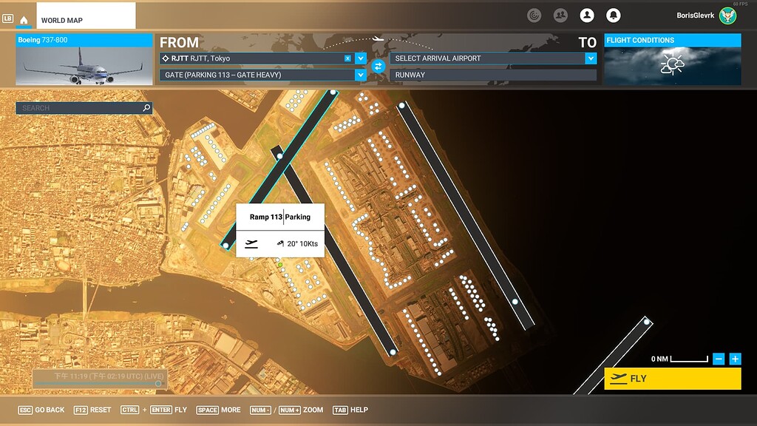Switch to the World Map tab

tap(86, 16)
